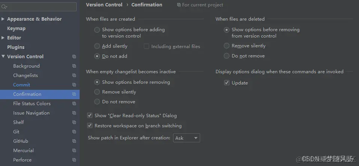
Task: Toggle Show Clear Read-only Status Dialog checkbox
Action: pyautogui.click(x=90, y=116)
